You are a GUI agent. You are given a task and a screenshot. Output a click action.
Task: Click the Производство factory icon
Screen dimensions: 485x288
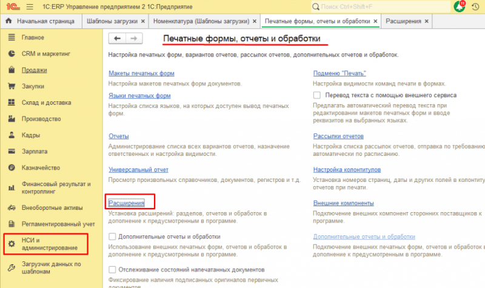click(10, 119)
